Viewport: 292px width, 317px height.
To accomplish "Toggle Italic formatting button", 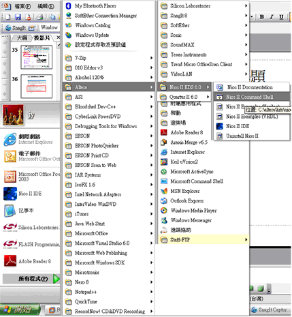I will coord(272,16).
